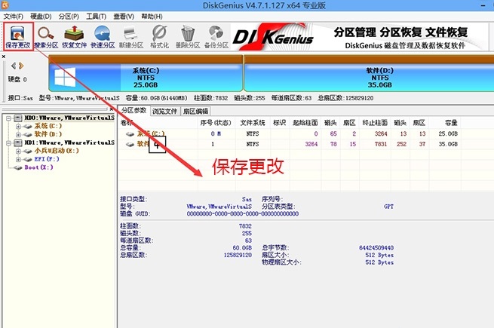Click the 终止柱面 column header
Image resolution: width=494 pixels, height=328 pixels.
pyautogui.click(x=375, y=123)
